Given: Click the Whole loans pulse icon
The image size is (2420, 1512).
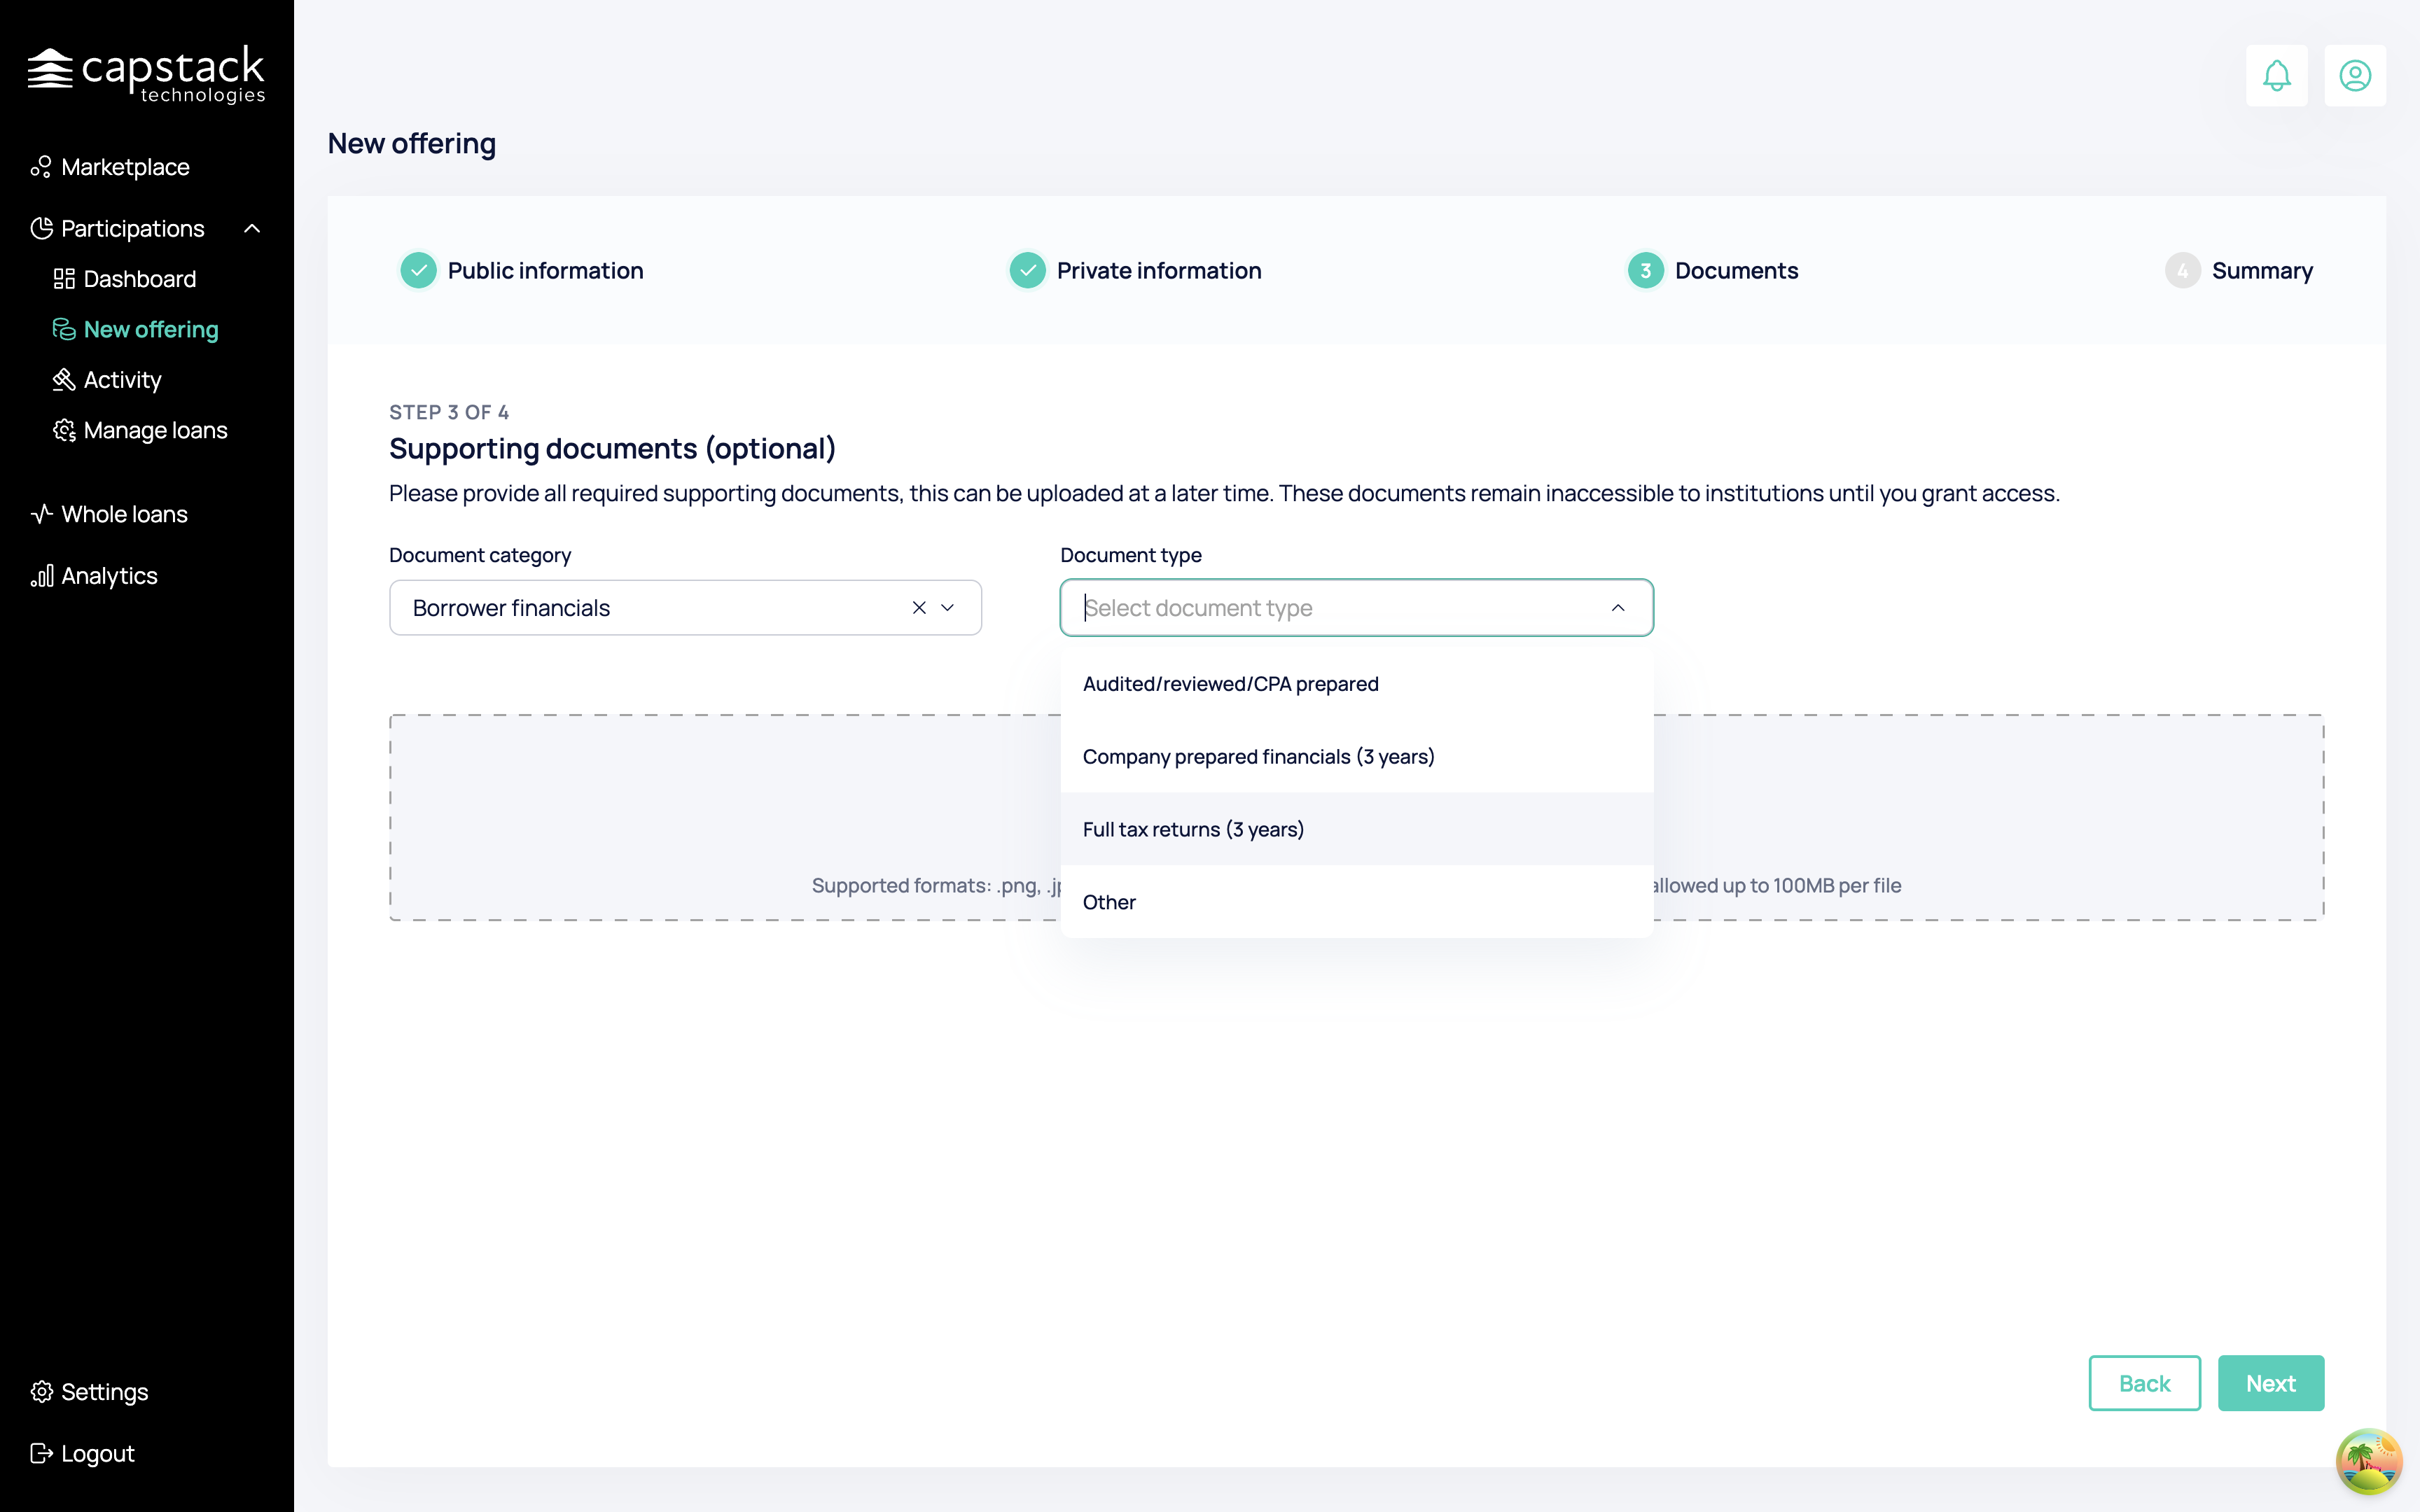Looking at the screenshot, I should 41,514.
